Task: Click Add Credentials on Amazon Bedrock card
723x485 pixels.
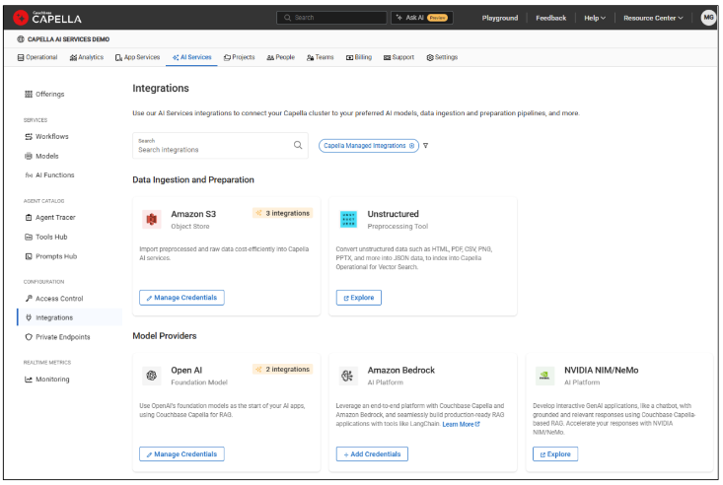Action: pos(372,454)
